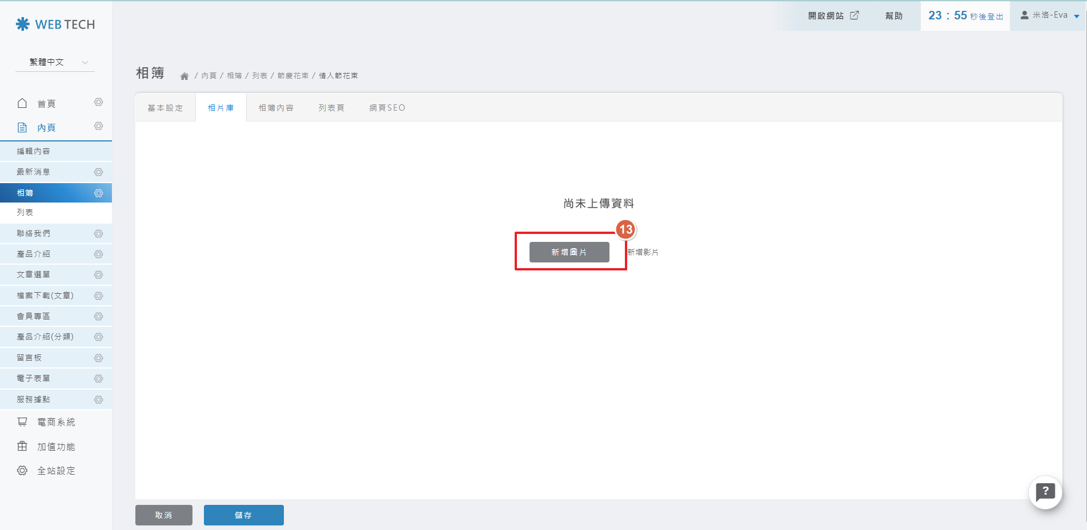
Task: Click the home icon in breadcrumb
Action: click(x=184, y=76)
